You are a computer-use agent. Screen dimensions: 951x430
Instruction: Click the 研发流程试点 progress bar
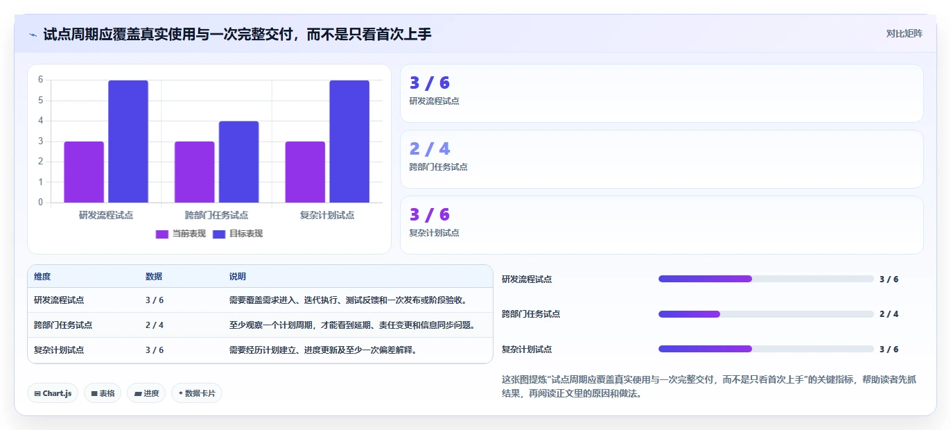click(766, 279)
